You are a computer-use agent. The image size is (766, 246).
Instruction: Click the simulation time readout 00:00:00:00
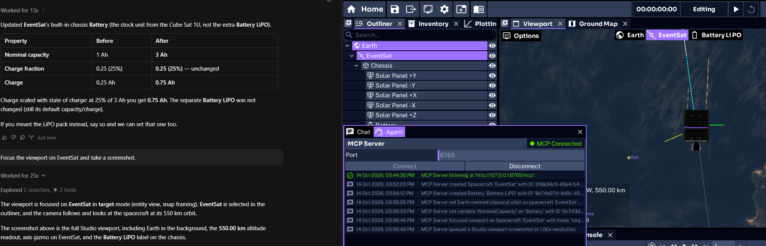[x=656, y=9]
